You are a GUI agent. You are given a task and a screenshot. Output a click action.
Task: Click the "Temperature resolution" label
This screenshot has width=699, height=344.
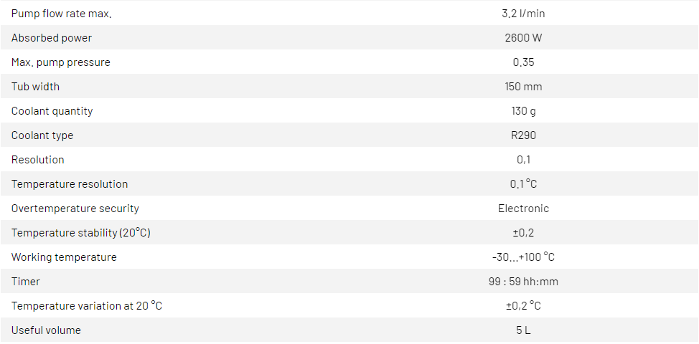click(70, 184)
